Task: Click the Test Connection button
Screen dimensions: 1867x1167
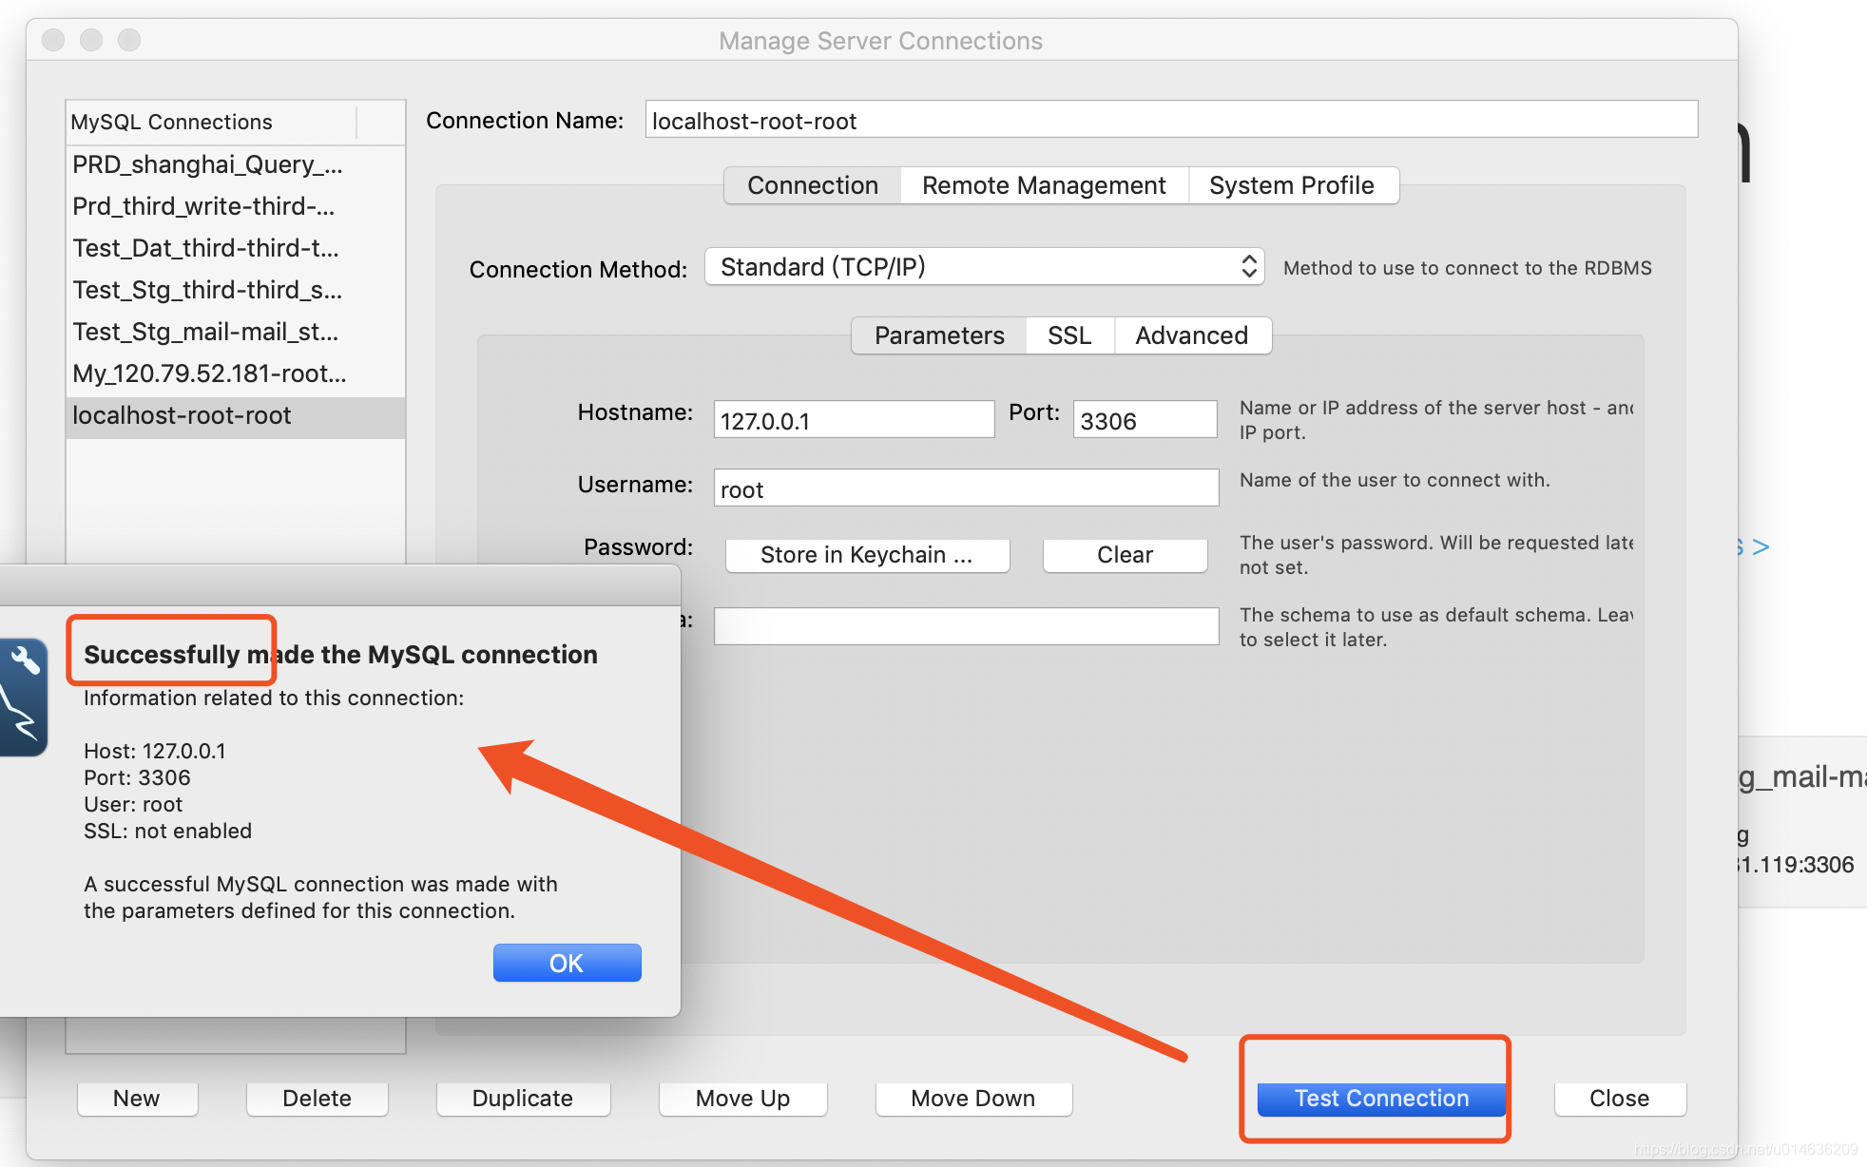Action: tap(1381, 1099)
